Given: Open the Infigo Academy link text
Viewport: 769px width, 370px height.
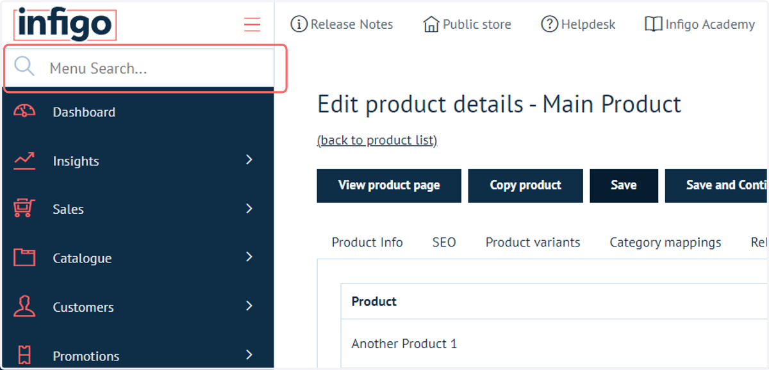Looking at the screenshot, I should pos(710,25).
